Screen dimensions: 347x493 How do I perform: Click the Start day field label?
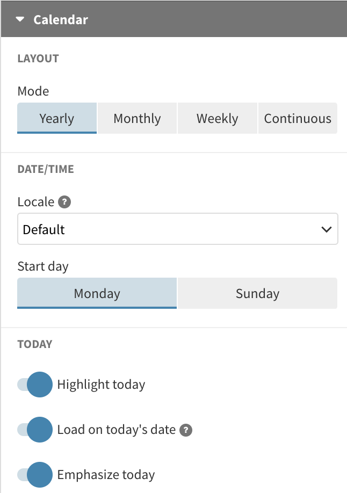coord(43,266)
